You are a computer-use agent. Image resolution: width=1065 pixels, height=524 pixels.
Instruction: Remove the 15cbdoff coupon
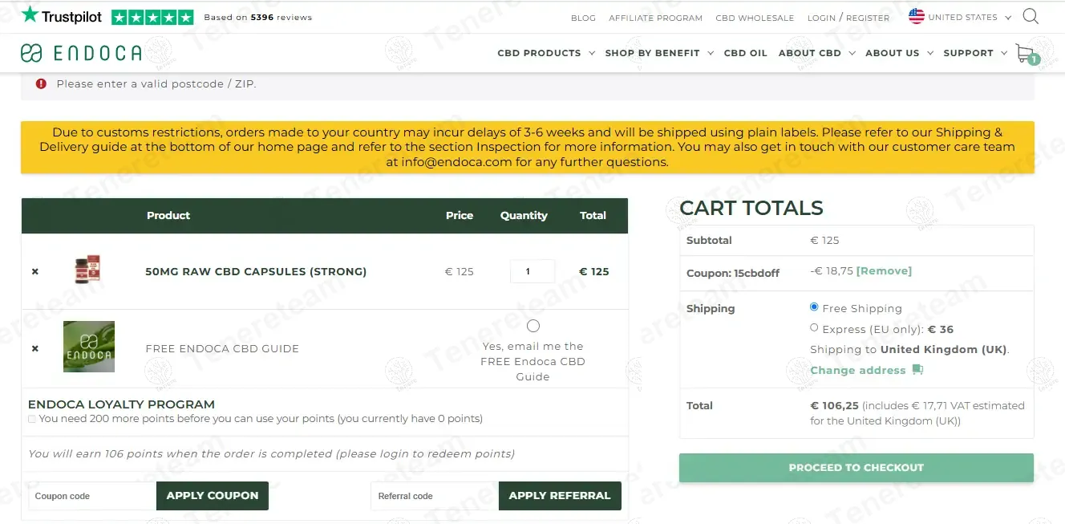pos(884,270)
